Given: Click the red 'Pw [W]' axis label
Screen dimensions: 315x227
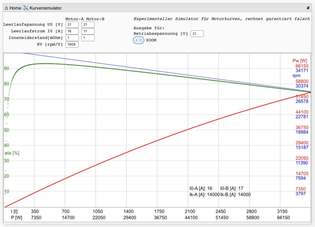Looking at the screenshot, I should 301,61.
